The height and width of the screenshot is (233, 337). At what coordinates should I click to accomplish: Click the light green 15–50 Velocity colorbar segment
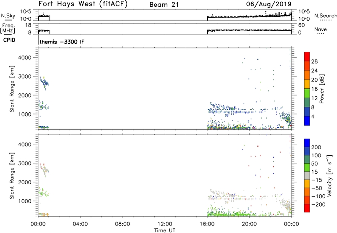tap(307, 167)
